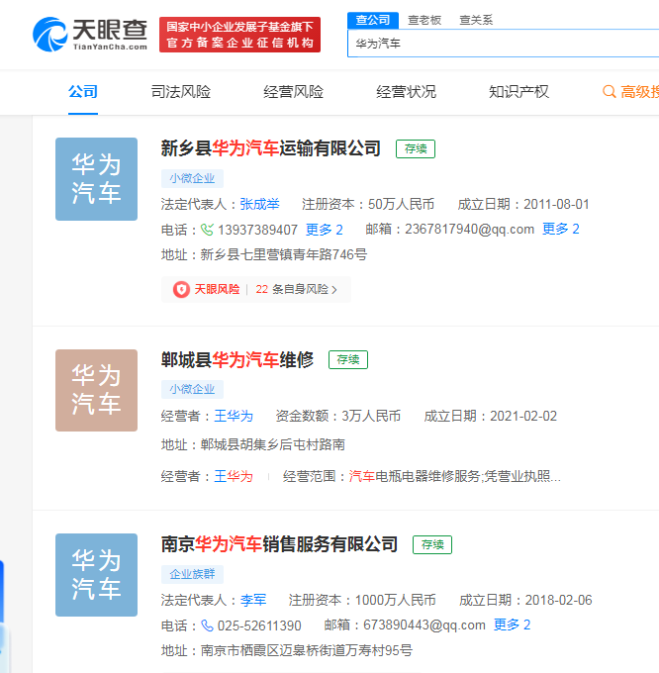The height and width of the screenshot is (673, 659).
Task: Click the 郸城县华为汽车维修 logo tile
Action: pos(97,390)
